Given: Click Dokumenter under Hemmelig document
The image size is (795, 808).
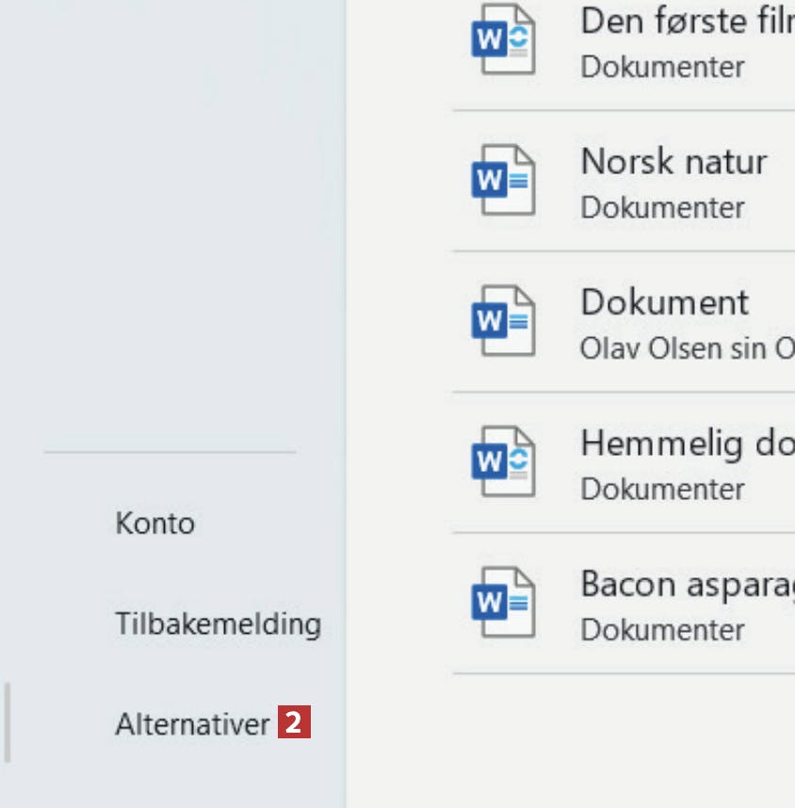Looking at the screenshot, I should pyautogui.click(x=662, y=489).
